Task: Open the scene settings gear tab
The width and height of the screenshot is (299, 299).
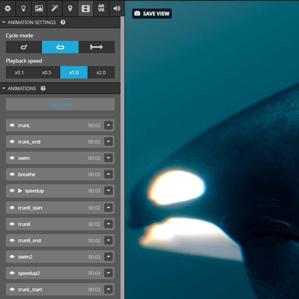Action: (x=8, y=8)
